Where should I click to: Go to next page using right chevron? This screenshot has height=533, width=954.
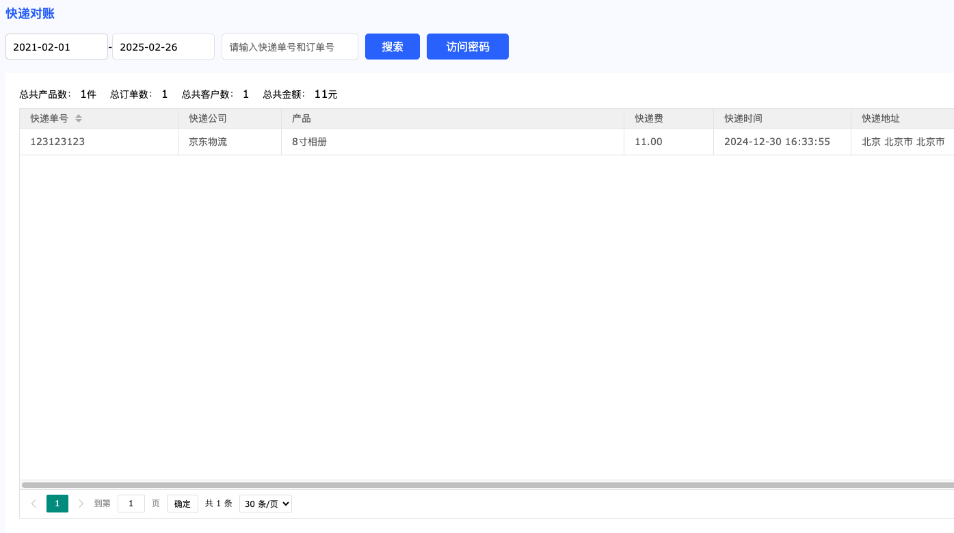click(x=81, y=504)
